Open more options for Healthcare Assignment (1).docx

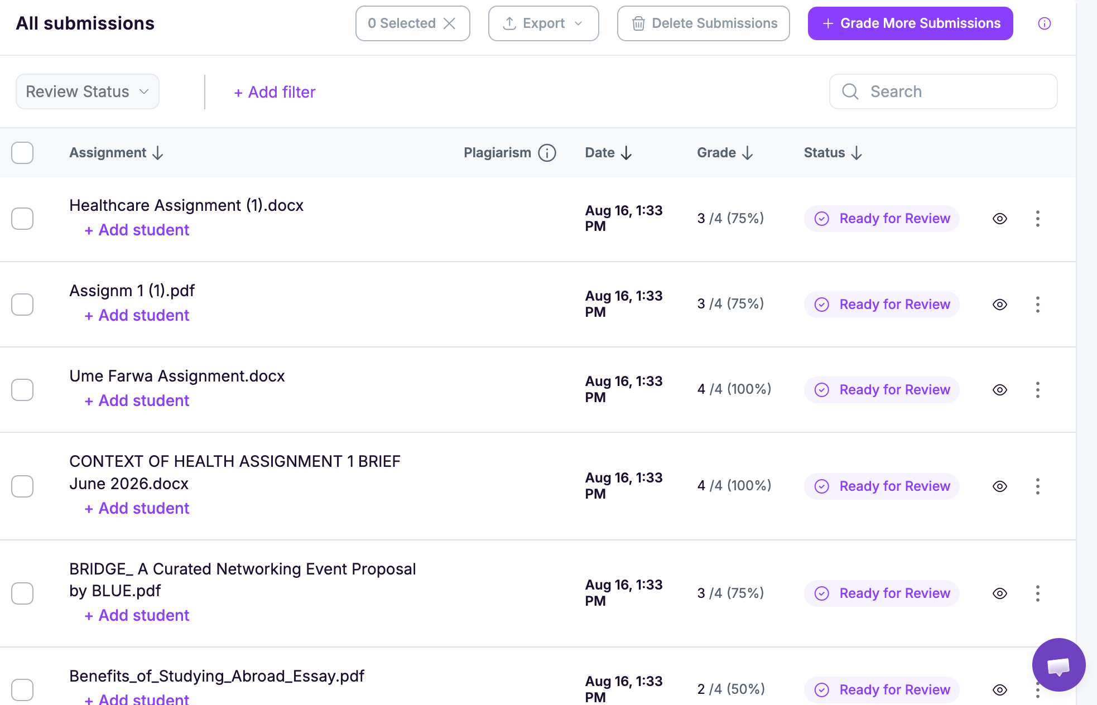click(x=1037, y=219)
